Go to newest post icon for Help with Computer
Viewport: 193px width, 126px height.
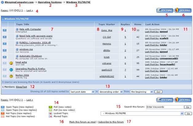click(x=17, y=29)
